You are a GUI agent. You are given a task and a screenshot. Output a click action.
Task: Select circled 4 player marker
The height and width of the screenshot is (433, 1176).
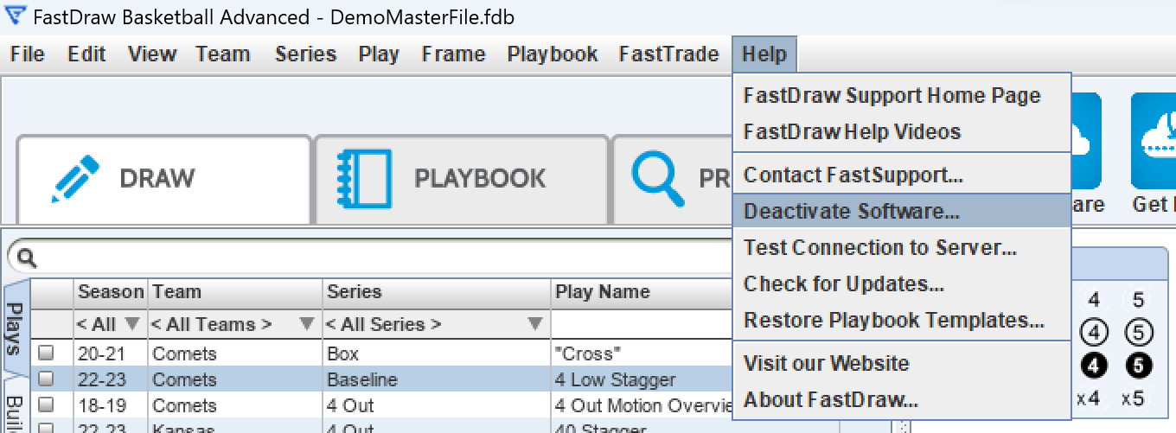pyautogui.click(x=1094, y=333)
